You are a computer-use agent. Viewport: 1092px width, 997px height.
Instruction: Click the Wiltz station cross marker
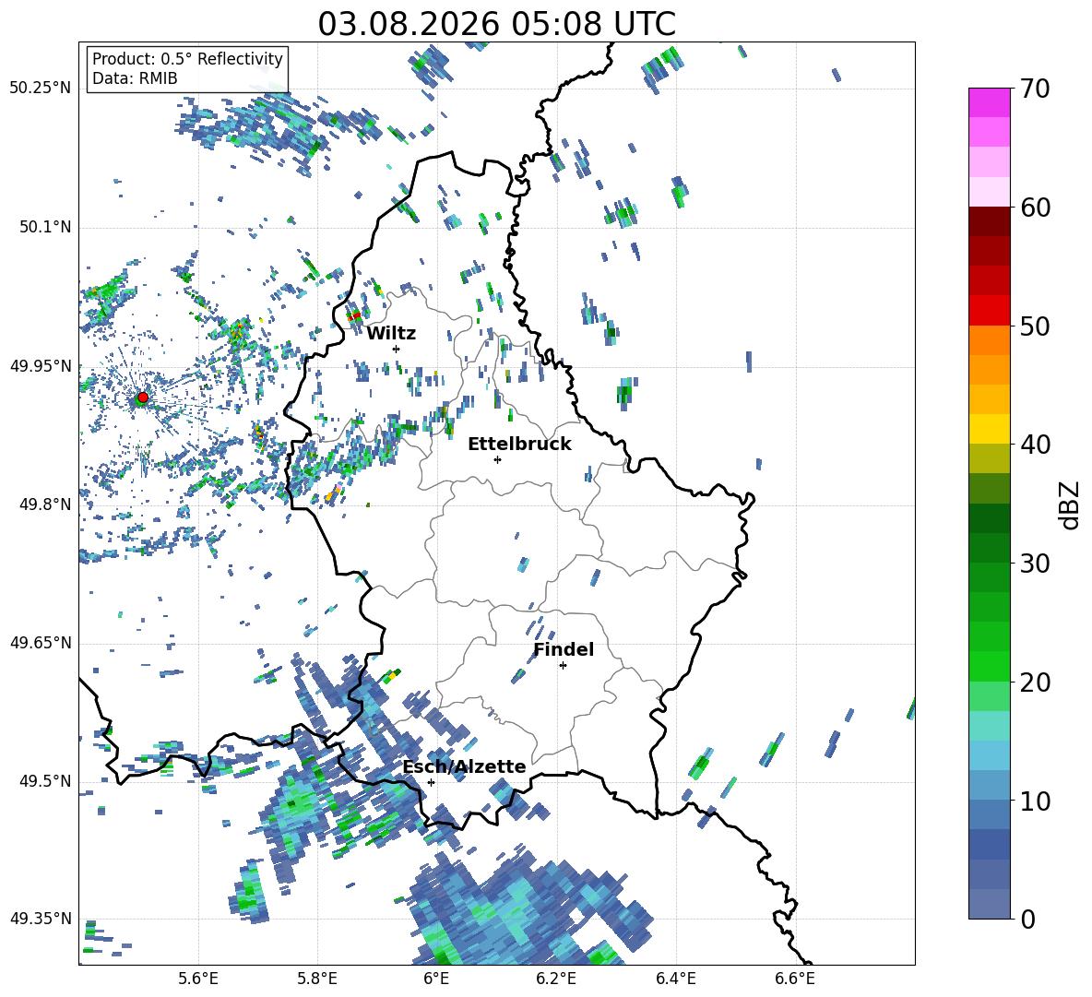[x=397, y=349]
